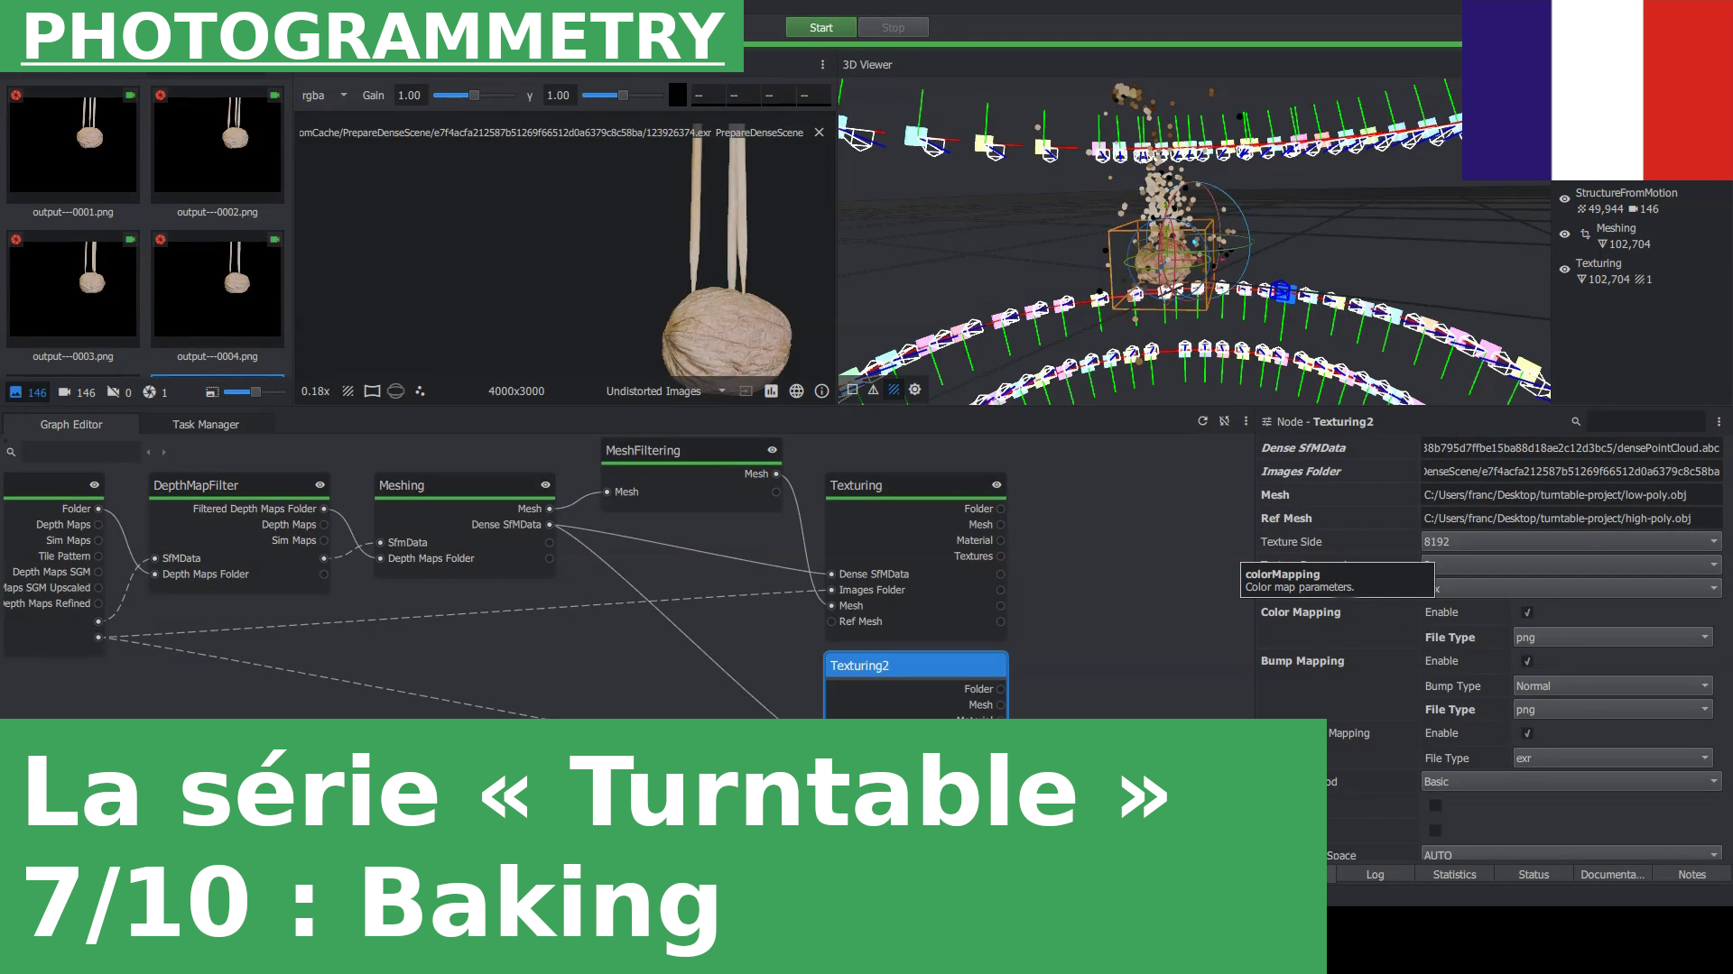Click the Gain value field
Image resolution: width=1733 pixels, height=974 pixels.
[410, 96]
